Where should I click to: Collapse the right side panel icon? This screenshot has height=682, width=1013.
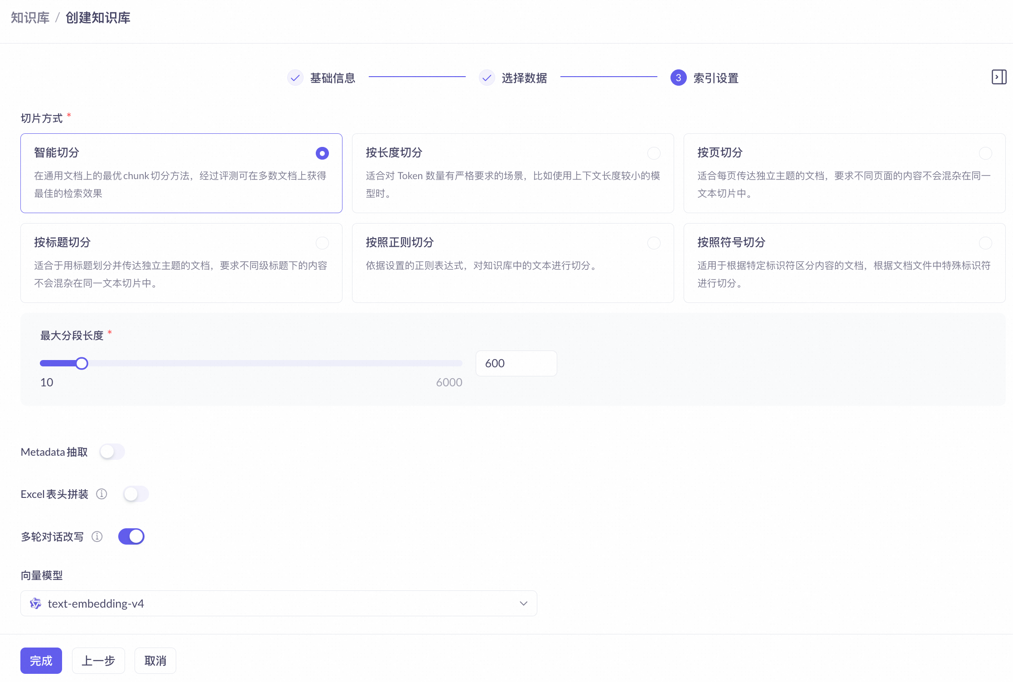[999, 77]
